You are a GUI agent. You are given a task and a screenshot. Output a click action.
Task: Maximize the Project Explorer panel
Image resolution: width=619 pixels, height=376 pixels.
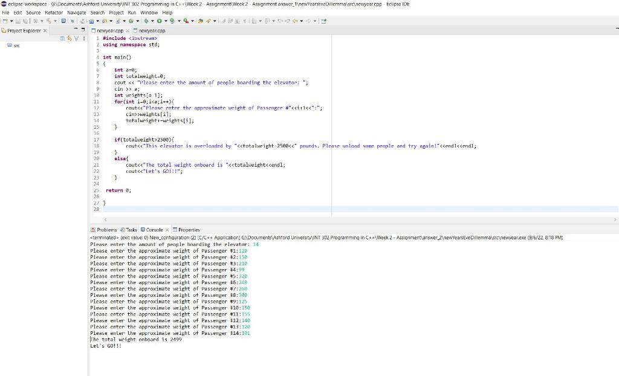(83, 29)
